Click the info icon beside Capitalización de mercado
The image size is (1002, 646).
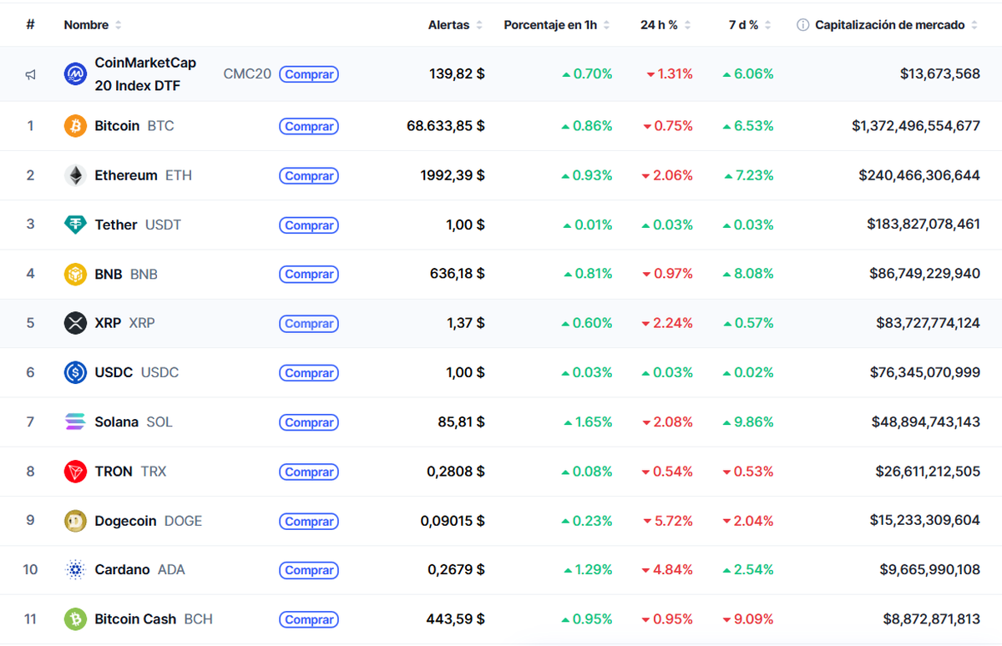(x=803, y=25)
